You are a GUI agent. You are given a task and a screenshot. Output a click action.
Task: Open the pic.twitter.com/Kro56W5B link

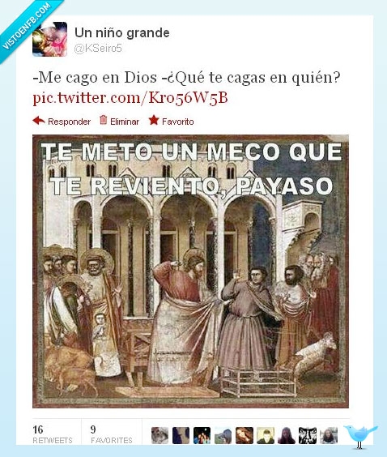pyautogui.click(x=130, y=97)
